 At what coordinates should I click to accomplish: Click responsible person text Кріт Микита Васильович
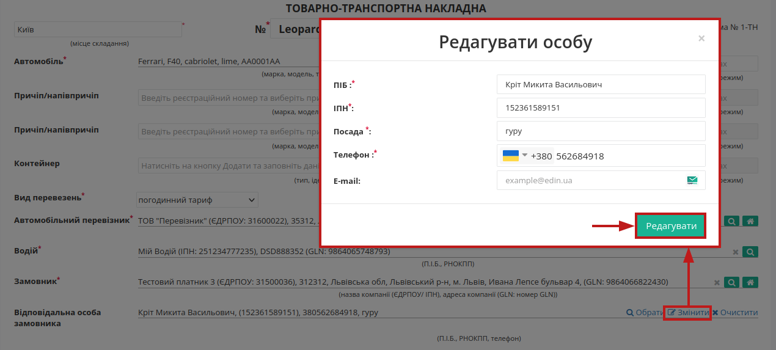pos(258,313)
